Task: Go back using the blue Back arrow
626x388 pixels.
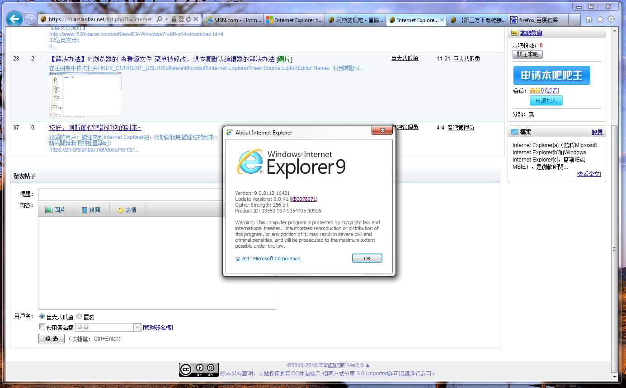Action: tap(15, 19)
